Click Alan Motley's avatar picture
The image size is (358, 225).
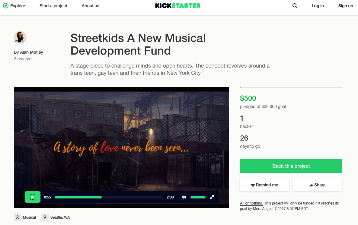[x=20, y=37]
